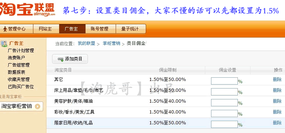Click the 佣金限制 column header

pos(168,70)
